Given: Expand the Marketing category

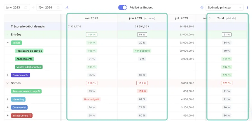Looking at the screenshot, I should click(8, 99).
